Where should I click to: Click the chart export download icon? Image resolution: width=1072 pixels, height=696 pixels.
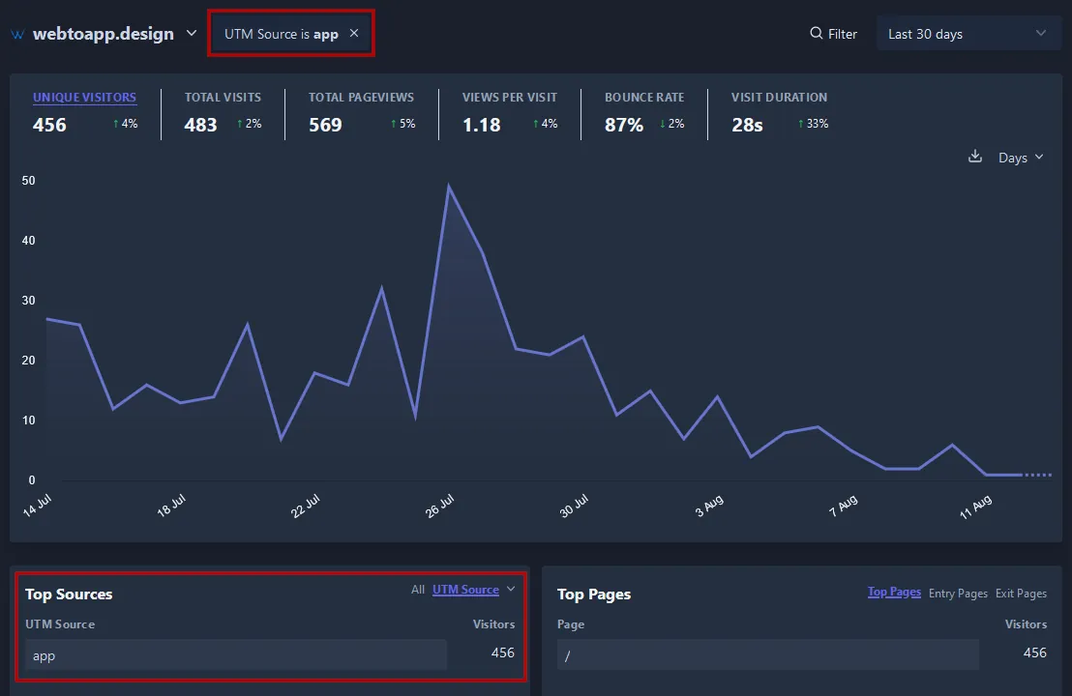[x=974, y=156]
